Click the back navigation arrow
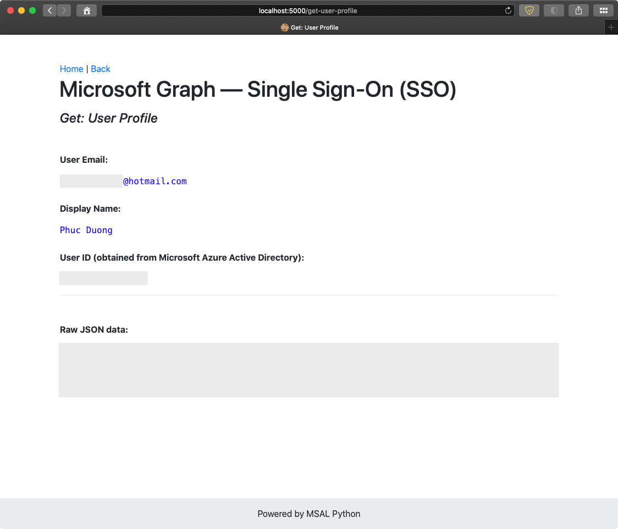The height and width of the screenshot is (529, 618). tap(49, 10)
